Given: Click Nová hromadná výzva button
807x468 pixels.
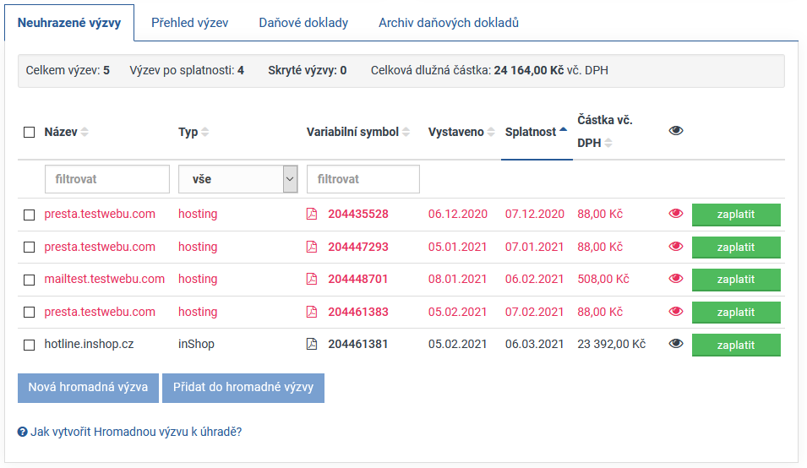Looking at the screenshot, I should coord(88,388).
